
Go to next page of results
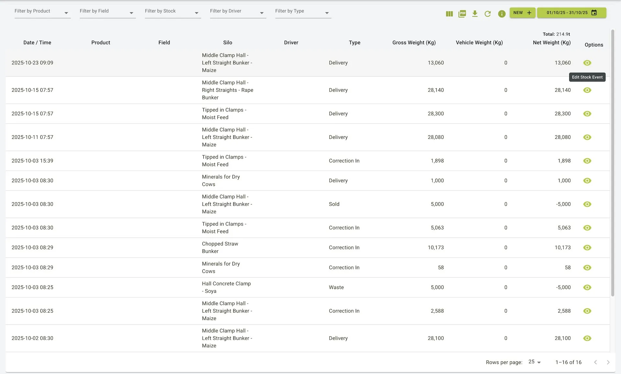(x=608, y=362)
